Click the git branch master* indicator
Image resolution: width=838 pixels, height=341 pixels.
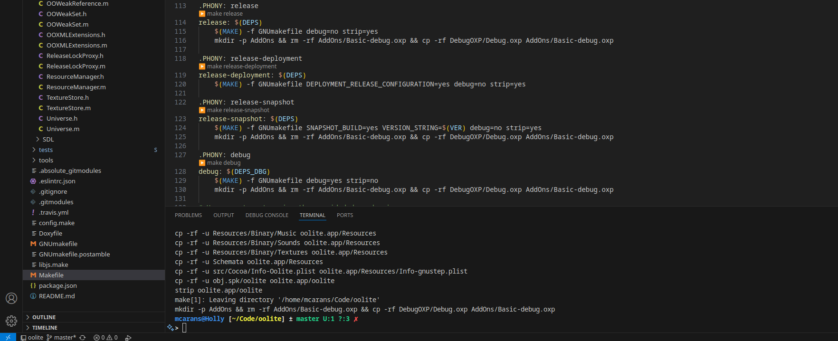point(61,337)
